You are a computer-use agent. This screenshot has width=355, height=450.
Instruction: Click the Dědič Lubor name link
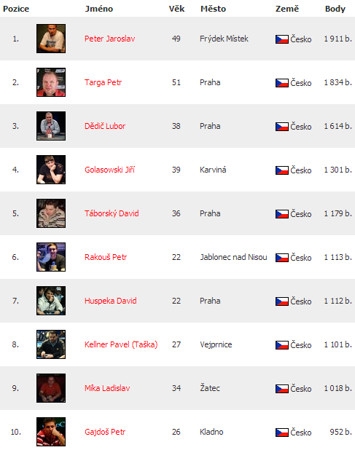(x=105, y=126)
